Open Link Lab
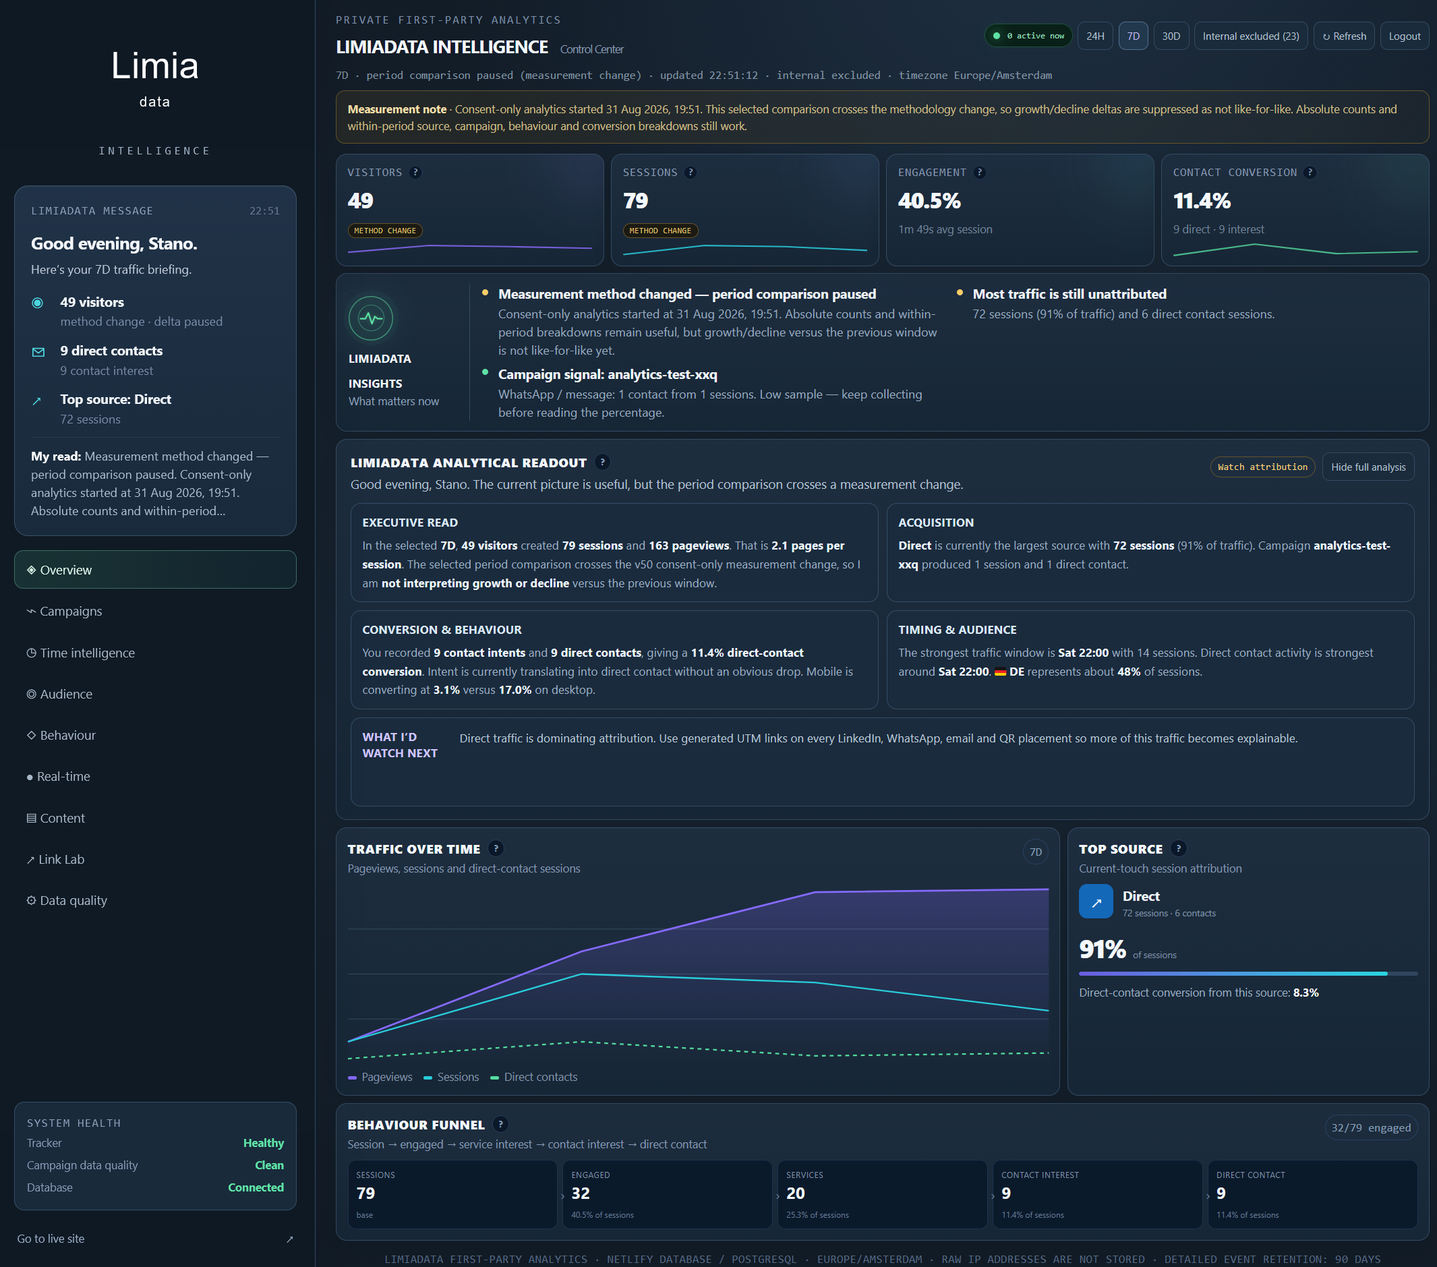The height and width of the screenshot is (1267, 1437). [154, 859]
